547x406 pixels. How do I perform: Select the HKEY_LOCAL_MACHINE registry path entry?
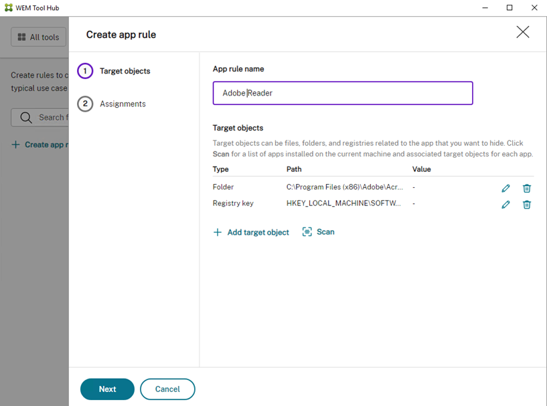(343, 203)
